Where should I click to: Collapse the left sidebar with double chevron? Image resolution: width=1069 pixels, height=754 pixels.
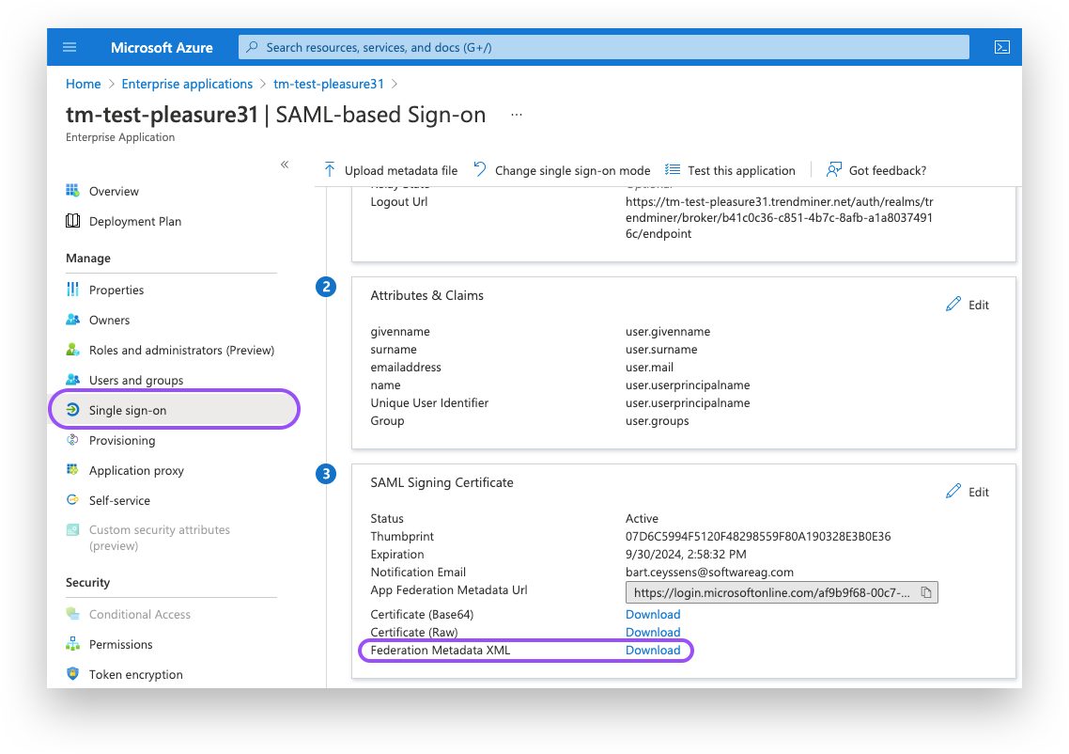[285, 165]
